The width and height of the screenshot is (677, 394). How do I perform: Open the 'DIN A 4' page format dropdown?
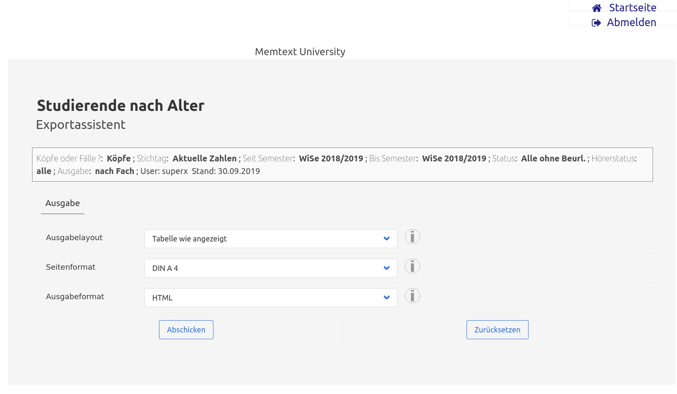pyautogui.click(x=271, y=268)
